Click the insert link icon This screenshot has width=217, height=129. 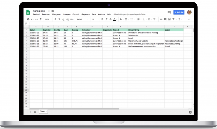click(x=161, y=19)
